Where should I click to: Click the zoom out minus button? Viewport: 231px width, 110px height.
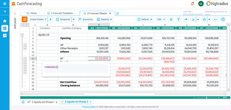click(x=194, y=98)
